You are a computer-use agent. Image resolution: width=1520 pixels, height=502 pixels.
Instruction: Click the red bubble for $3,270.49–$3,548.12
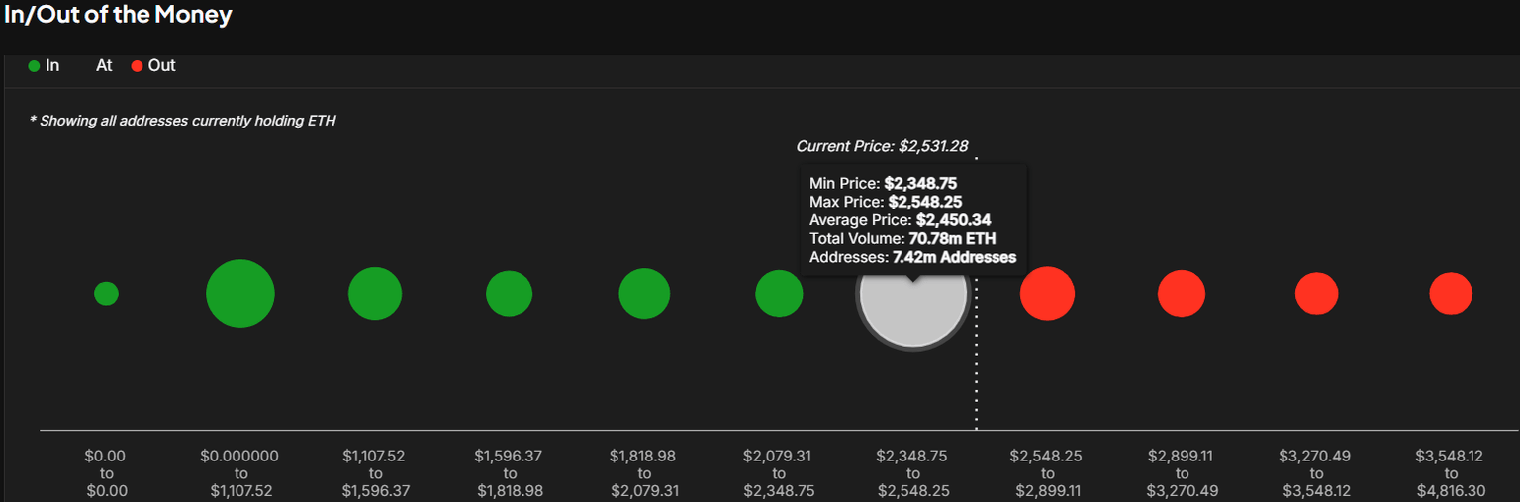coord(1316,293)
